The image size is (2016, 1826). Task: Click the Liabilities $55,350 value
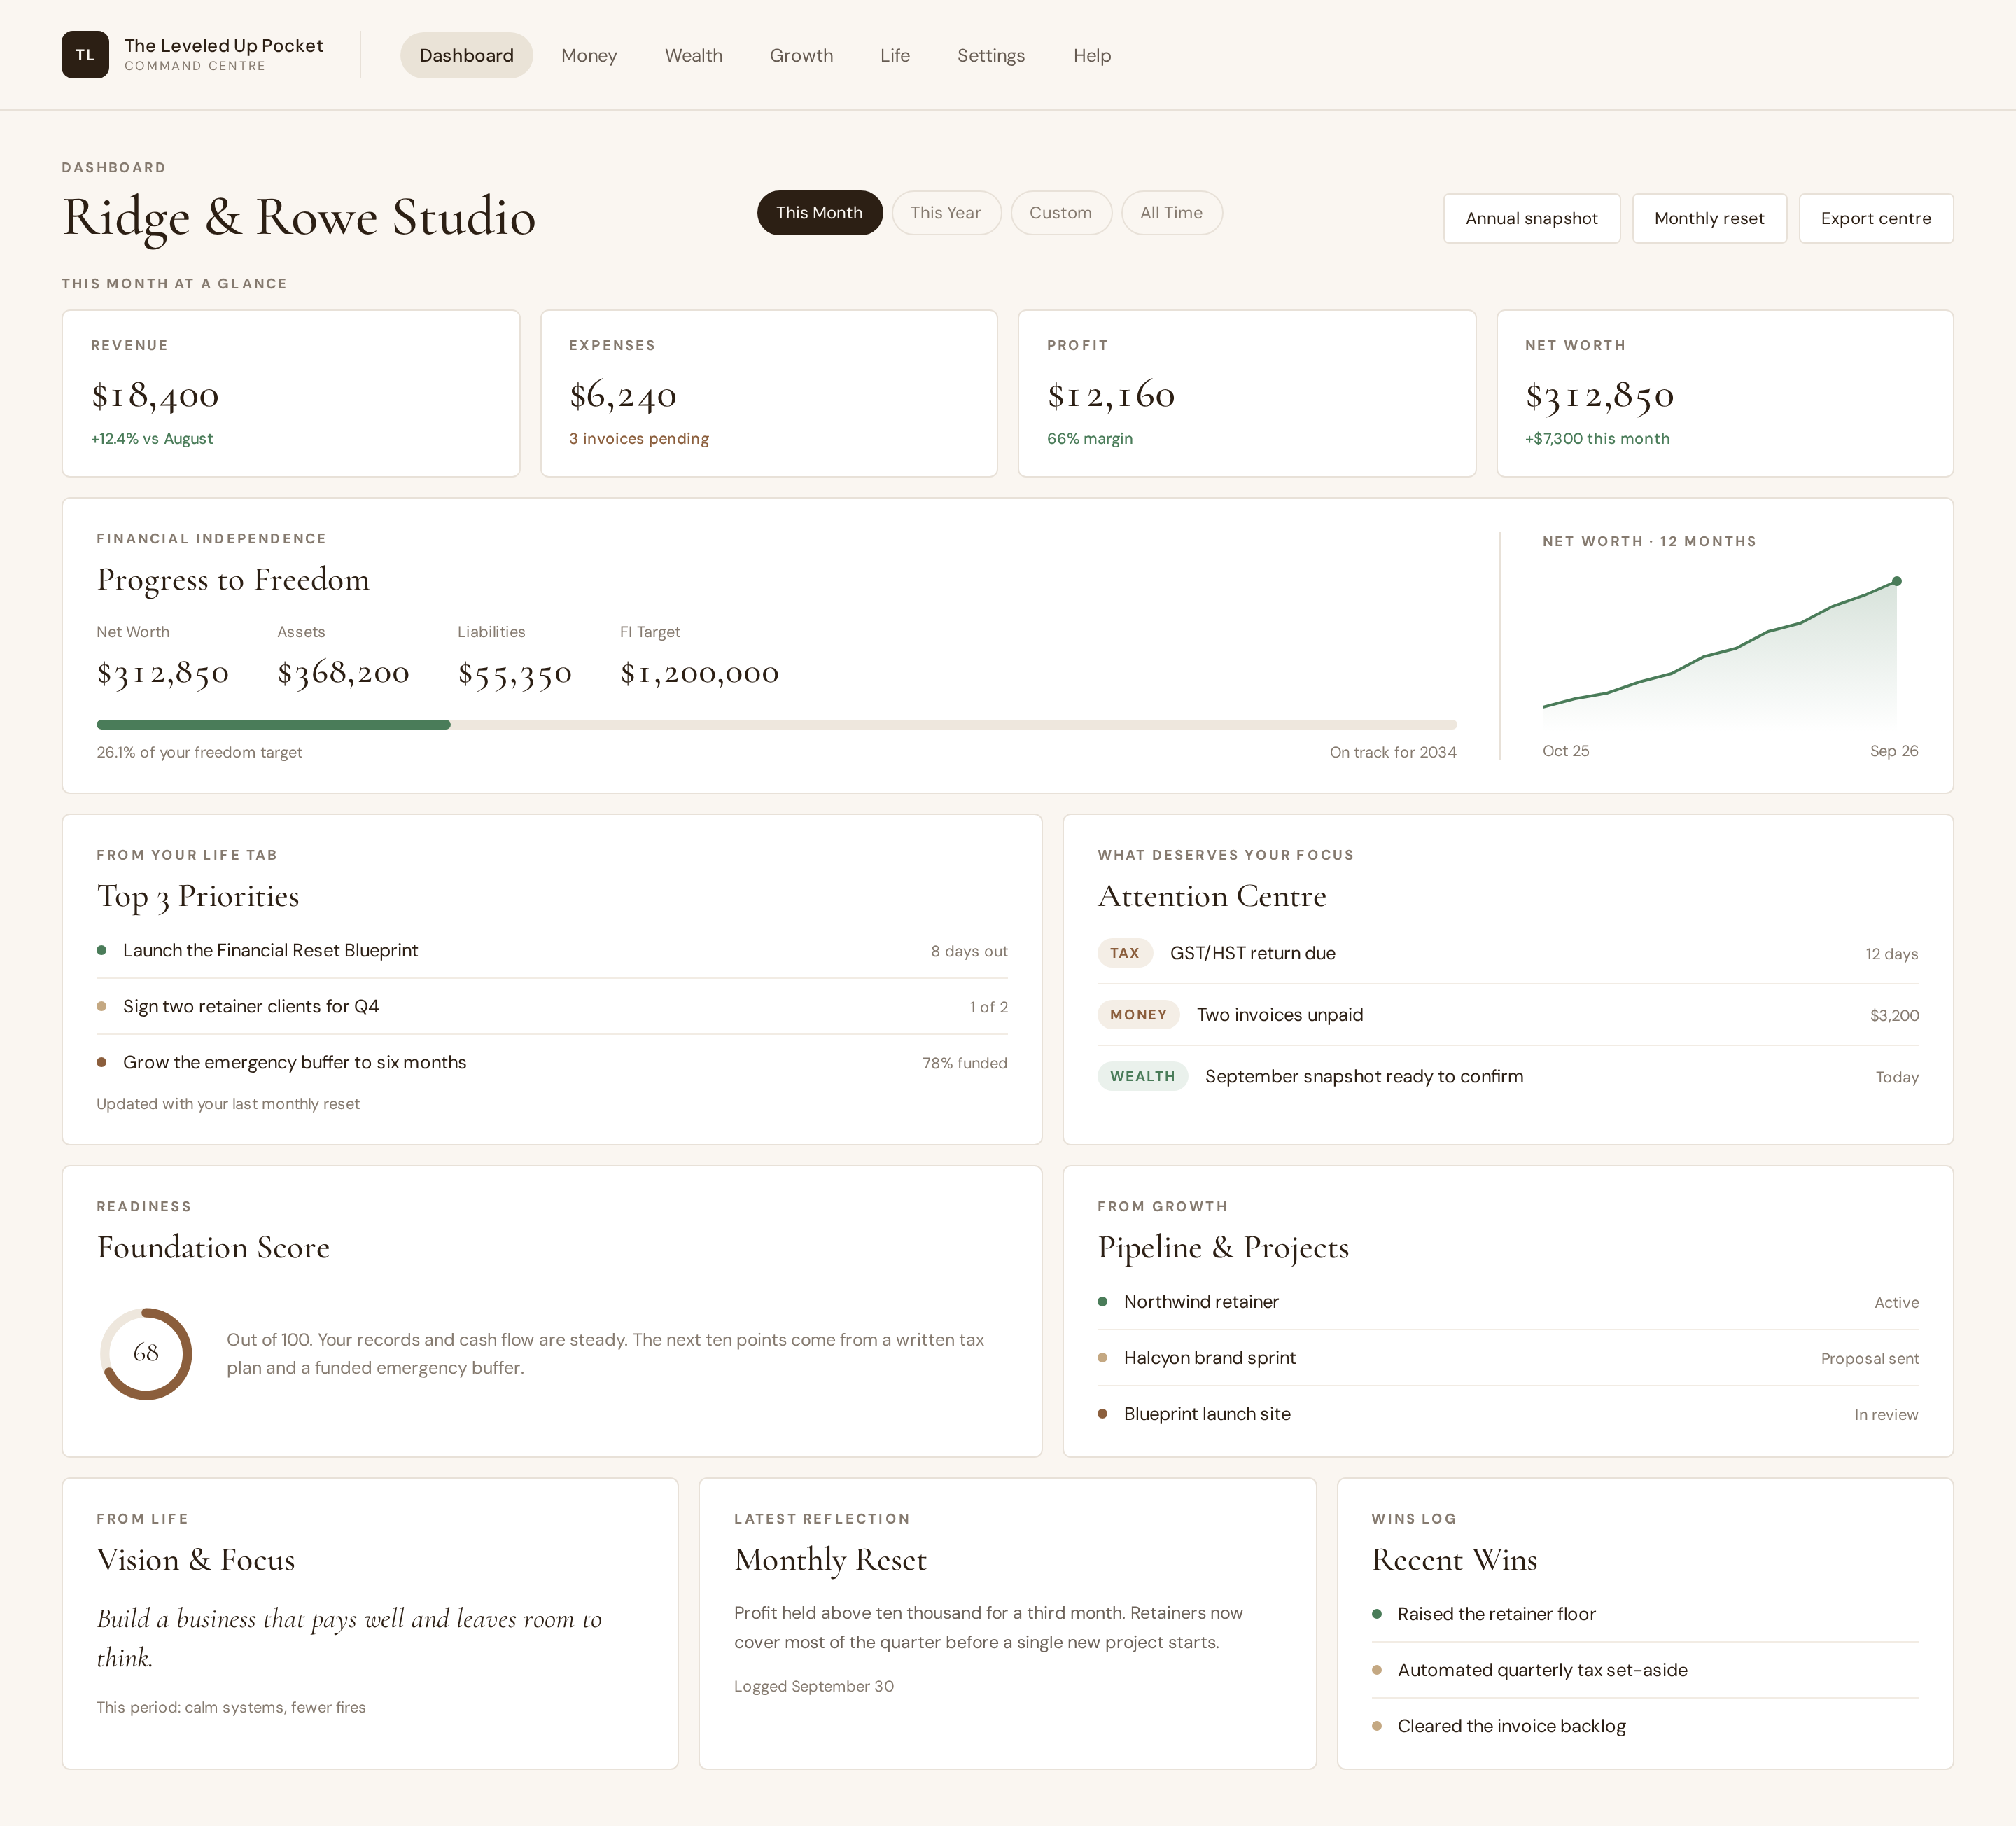pyautogui.click(x=515, y=673)
